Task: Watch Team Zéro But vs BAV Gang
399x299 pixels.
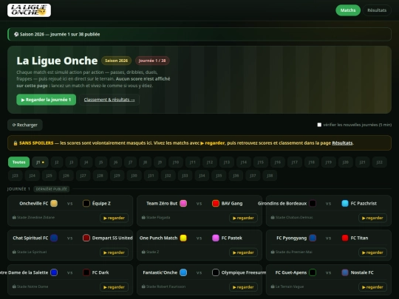Action: point(243,218)
